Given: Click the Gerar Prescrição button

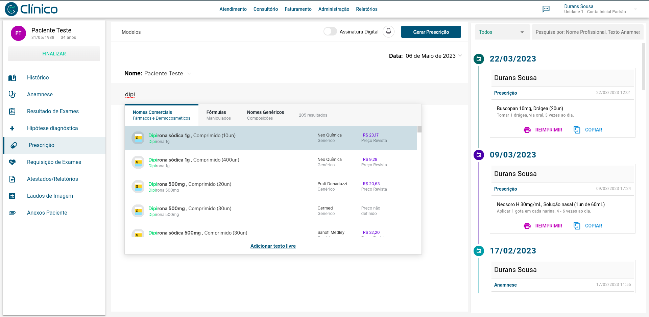Looking at the screenshot, I should [x=431, y=32].
